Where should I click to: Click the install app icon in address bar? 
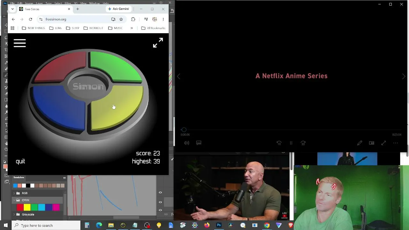click(x=113, y=19)
